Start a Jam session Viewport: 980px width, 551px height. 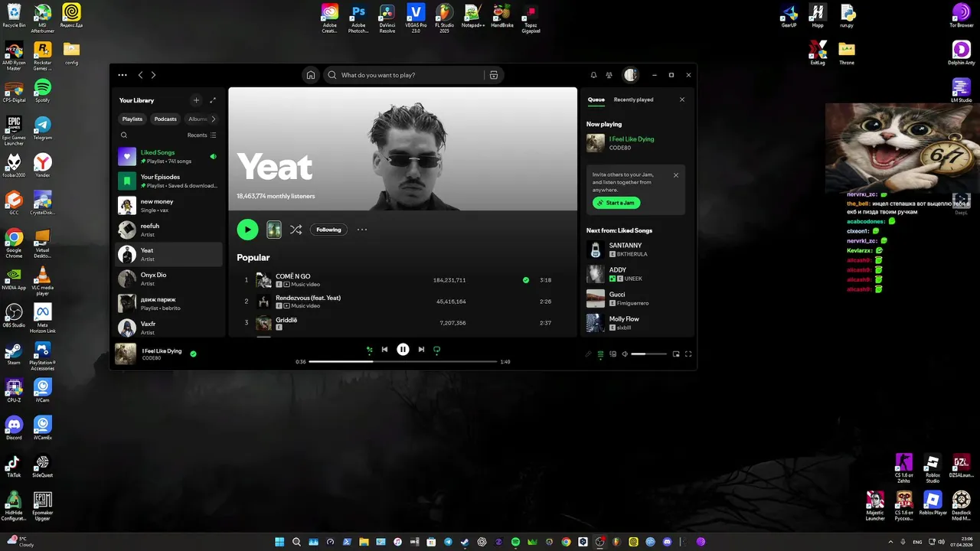pos(616,203)
